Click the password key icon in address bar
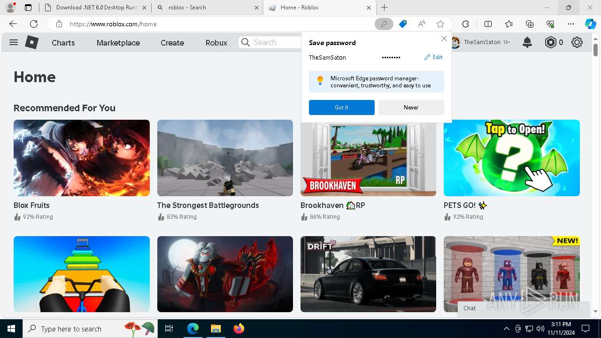The height and width of the screenshot is (338, 601). (384, 24)
